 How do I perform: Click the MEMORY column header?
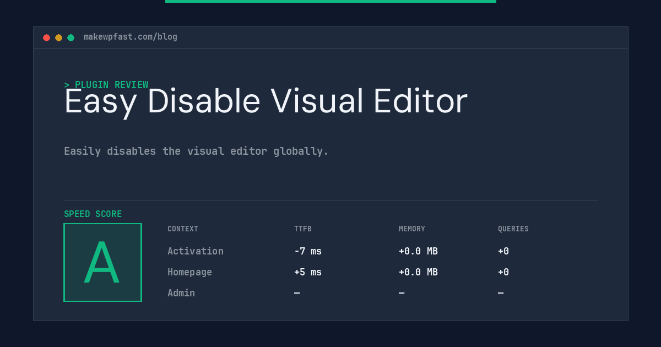click(x=412, y=229)
